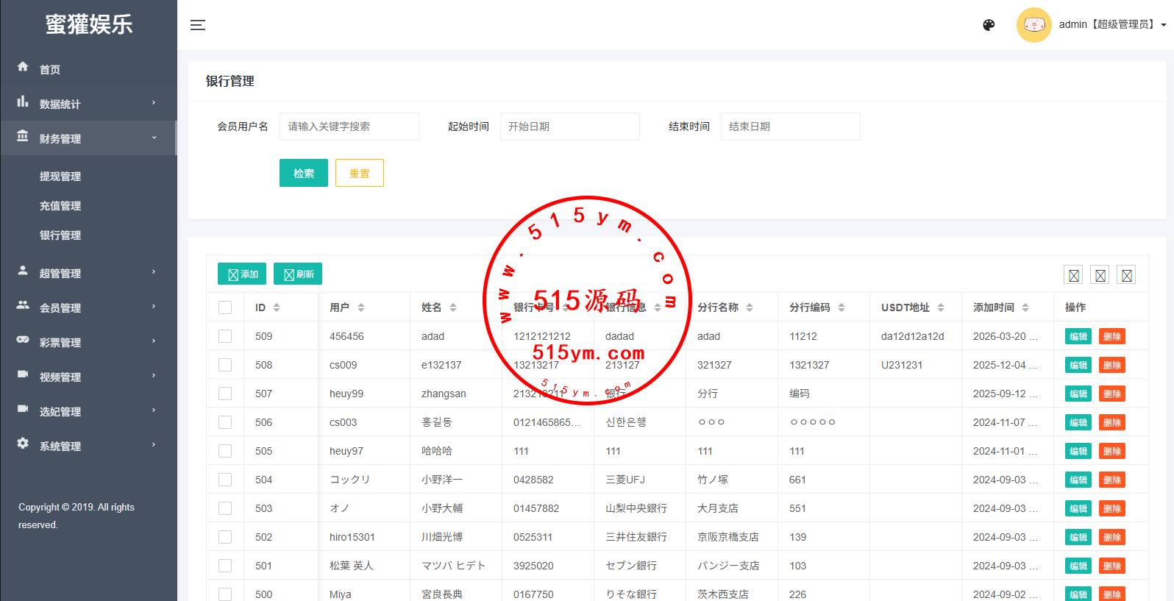Screen dimensions: 1174x601
Task: Select the checkbox for row ID 505
Action: (x=225, y=451)
